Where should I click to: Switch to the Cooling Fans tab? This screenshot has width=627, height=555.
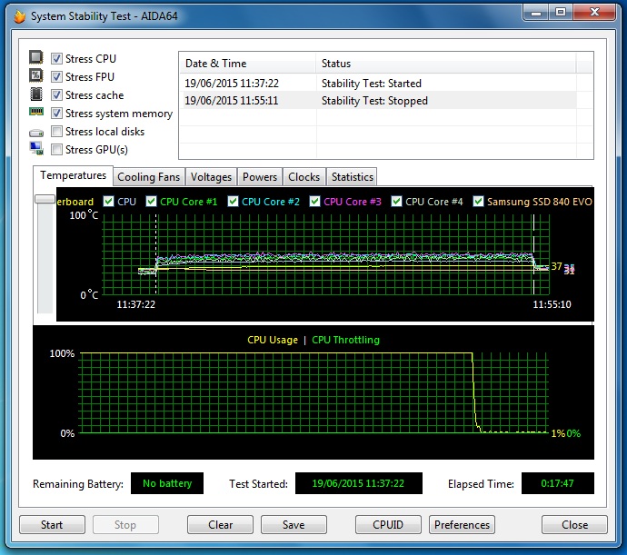click(149, 177)
